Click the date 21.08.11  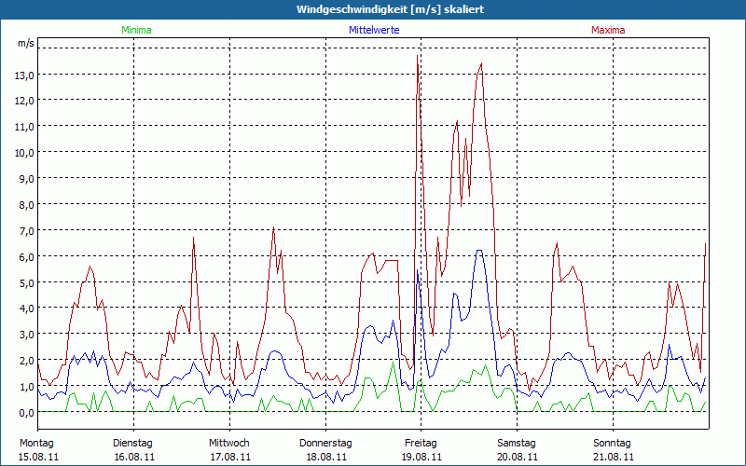614,457
